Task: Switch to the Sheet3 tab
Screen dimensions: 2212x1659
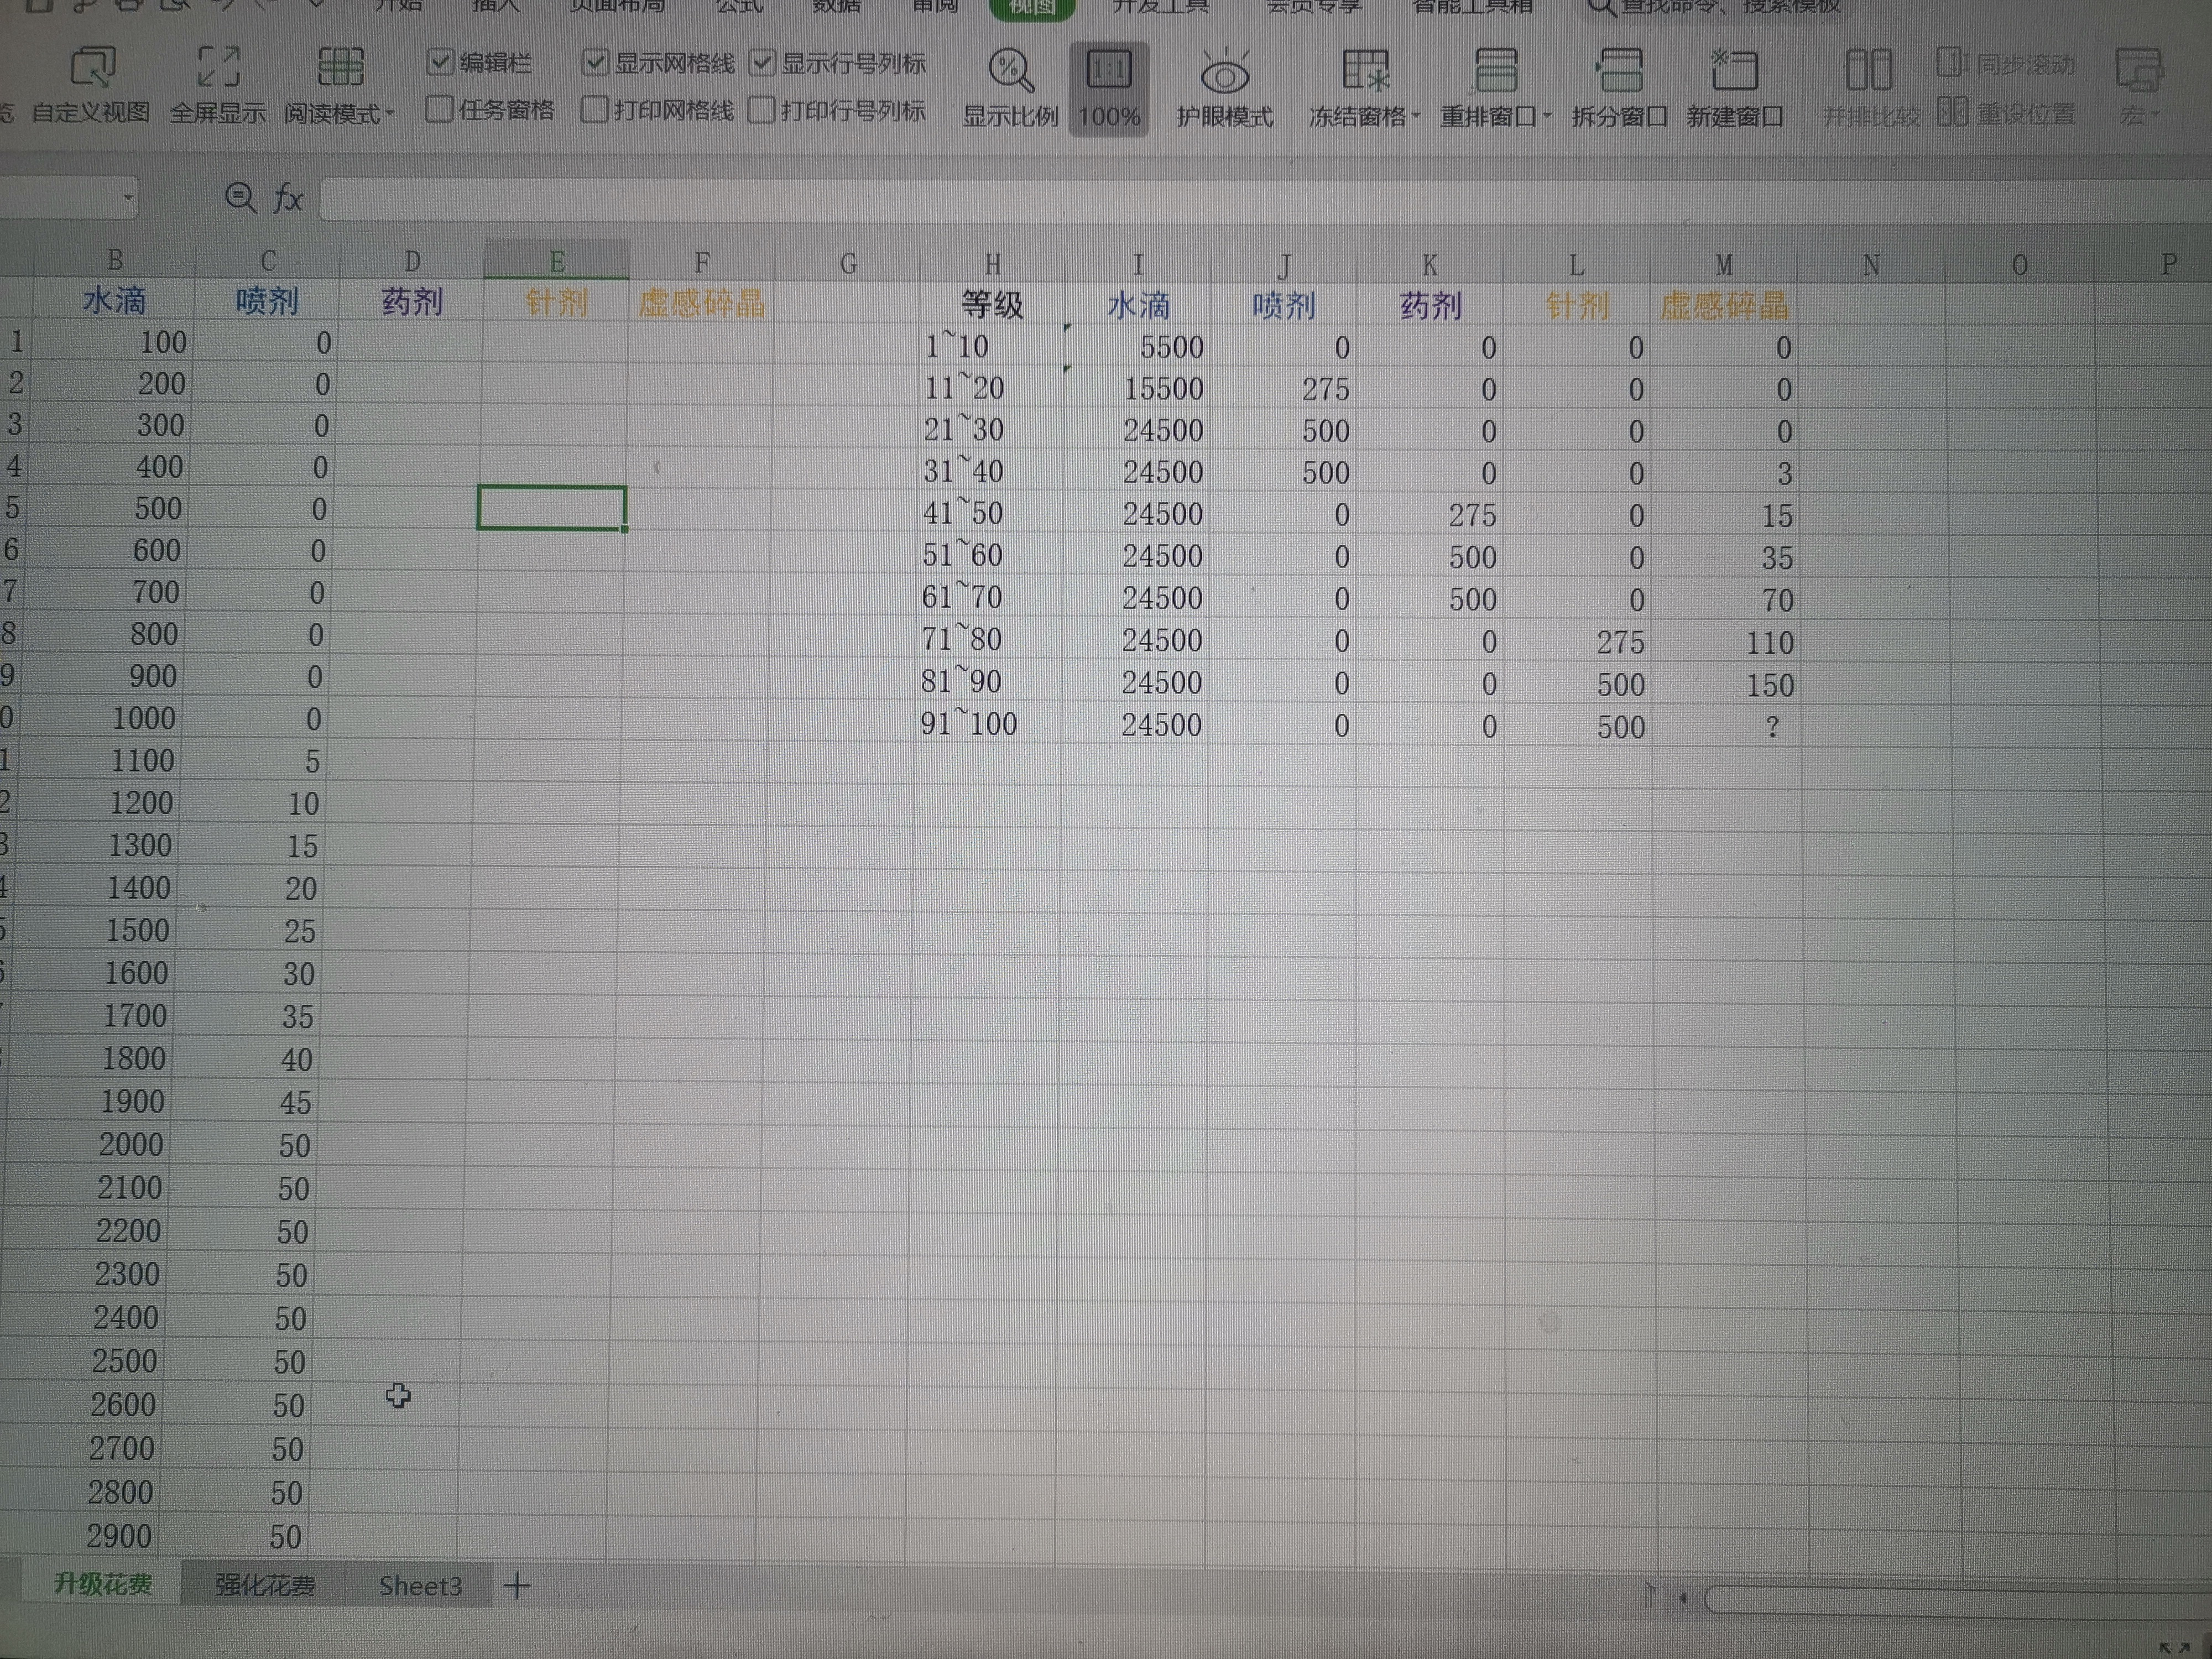Action: (420, 1586)
